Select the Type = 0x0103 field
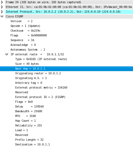Screen dimensions: 133x147 pos(41,59)
